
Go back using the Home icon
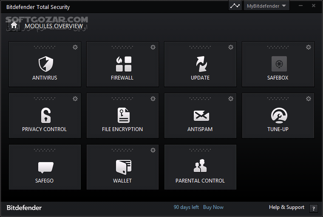[14, 25]
